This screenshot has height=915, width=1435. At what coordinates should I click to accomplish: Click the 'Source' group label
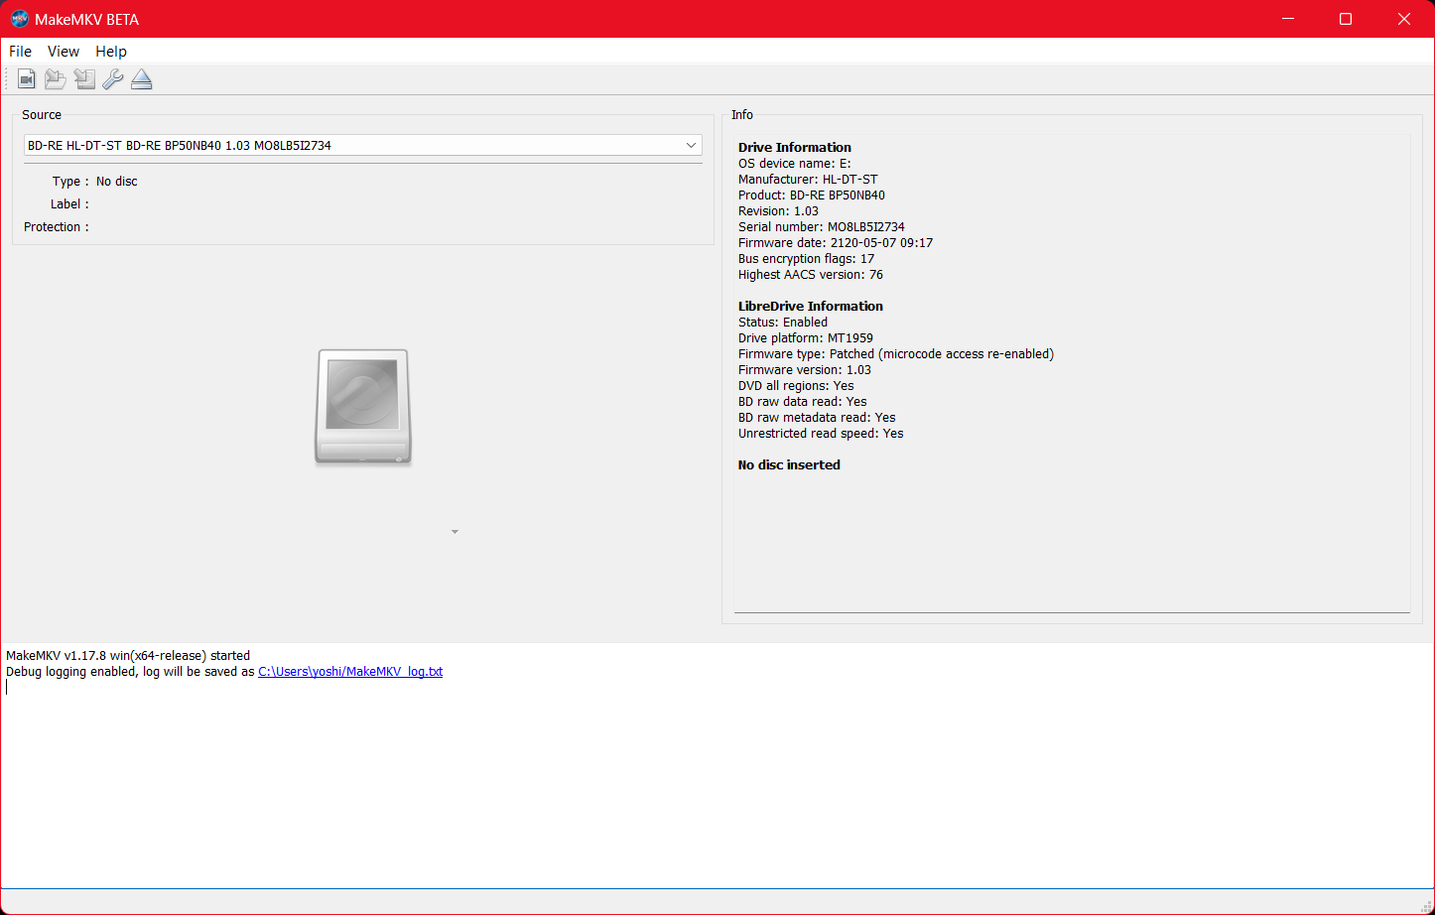pos(42,115)
